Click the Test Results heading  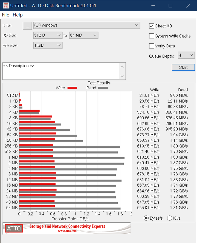[x=99, y=83]
